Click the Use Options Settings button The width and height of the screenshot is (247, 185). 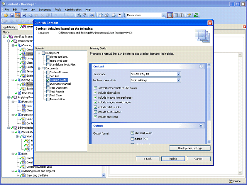pyautogui.click(x=190, y=148)
